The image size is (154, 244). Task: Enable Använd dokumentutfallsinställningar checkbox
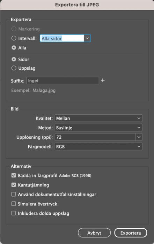point(14,195)
